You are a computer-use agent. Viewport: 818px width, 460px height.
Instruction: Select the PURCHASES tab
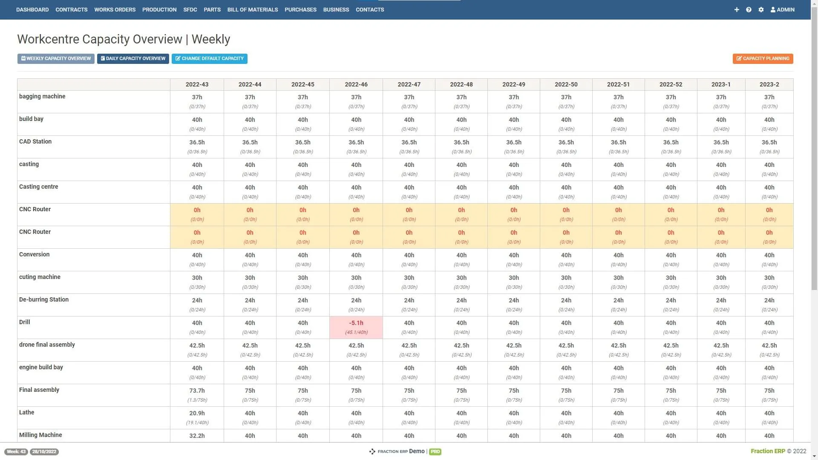[300, 9]
